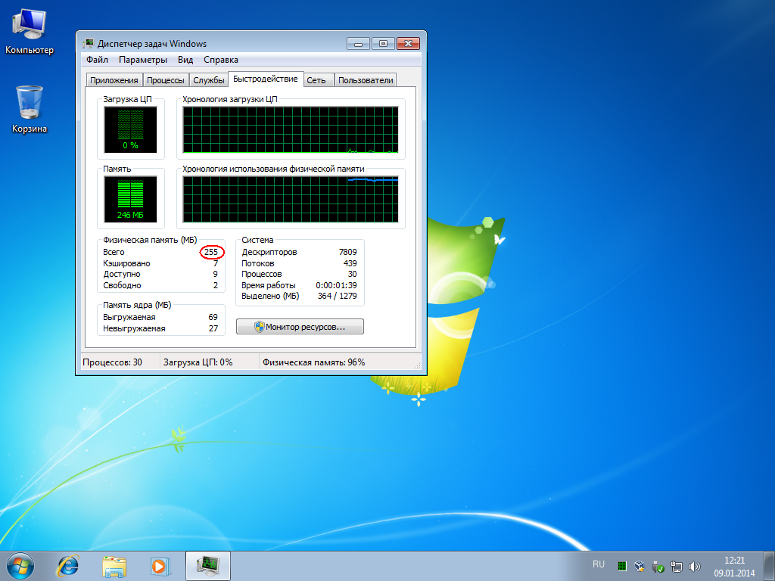This screenshot has height=581, width=775.
Task: Switch to the Службы tab
Action: point(209,80)
